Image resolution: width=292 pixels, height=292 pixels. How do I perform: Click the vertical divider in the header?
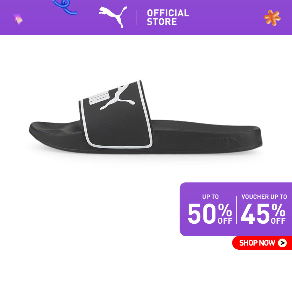click(x=137, y=18)
